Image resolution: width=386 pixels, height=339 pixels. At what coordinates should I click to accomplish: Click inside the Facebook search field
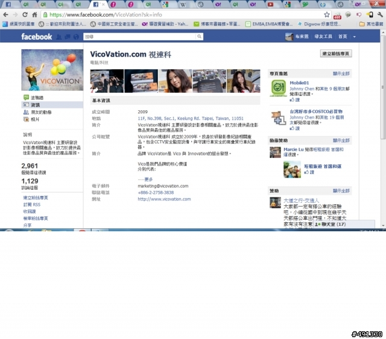[139, 37]
